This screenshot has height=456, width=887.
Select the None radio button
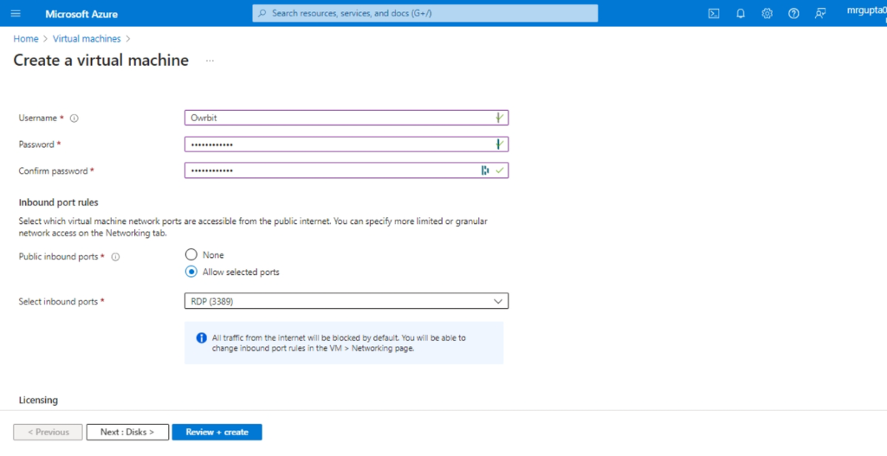tap(191, 255)
